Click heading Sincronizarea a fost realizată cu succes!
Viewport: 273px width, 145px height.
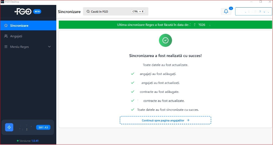coord(165,56)
